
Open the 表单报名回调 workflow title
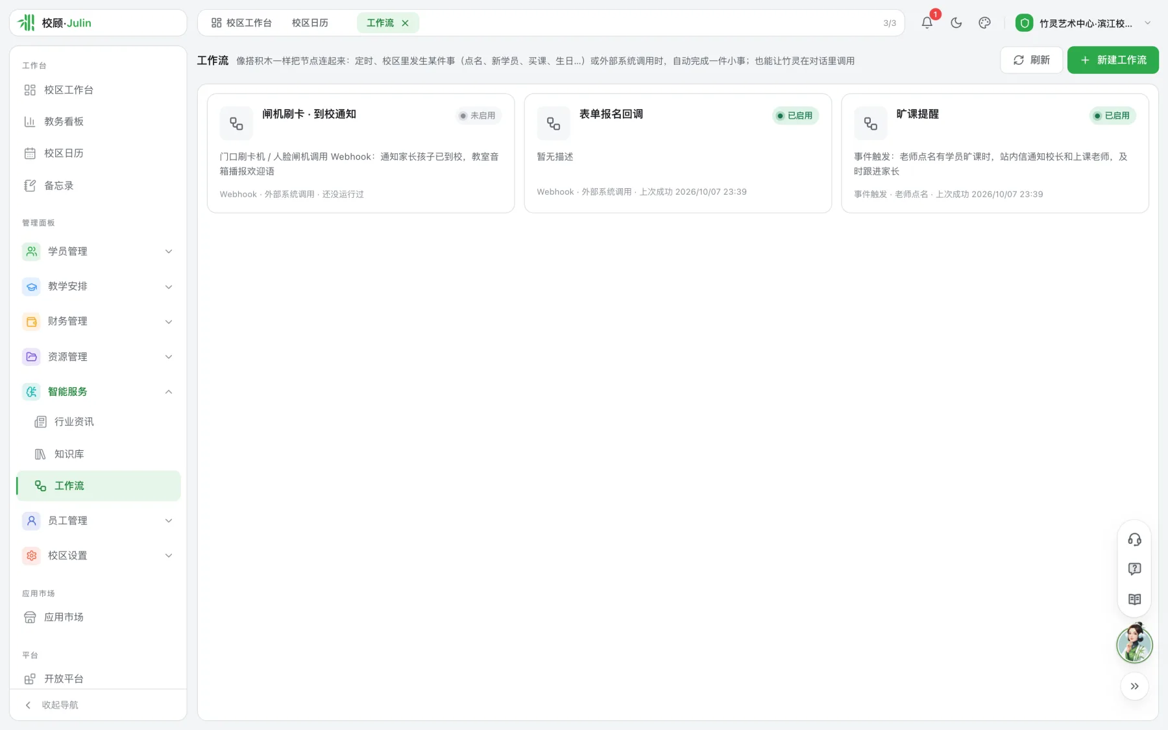(611, 114)
